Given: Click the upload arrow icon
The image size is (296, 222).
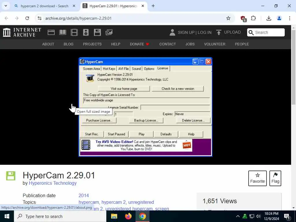Looking at the screenshot, I should [x=219, y=32].
